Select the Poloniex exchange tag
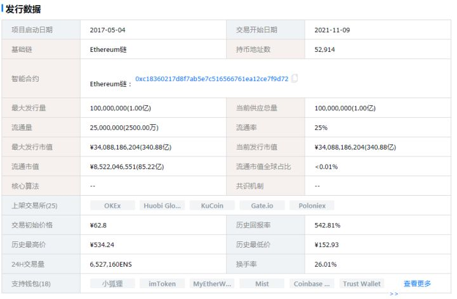This screenshot has height=299, width=457. click(x=312, y=206)
